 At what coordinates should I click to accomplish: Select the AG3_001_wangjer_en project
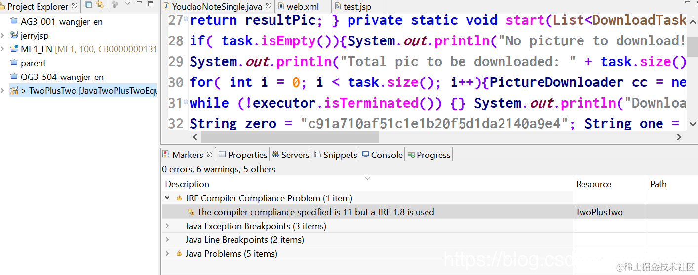pyautogui.click(x=62, y=22)
